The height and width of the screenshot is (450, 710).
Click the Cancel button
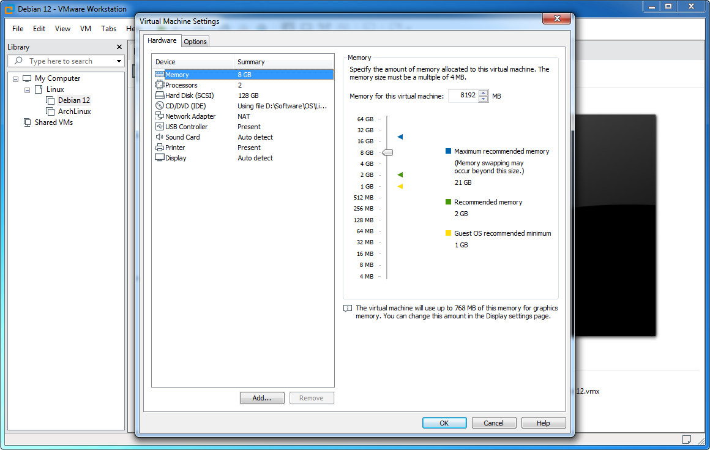(x=493, y=423)
